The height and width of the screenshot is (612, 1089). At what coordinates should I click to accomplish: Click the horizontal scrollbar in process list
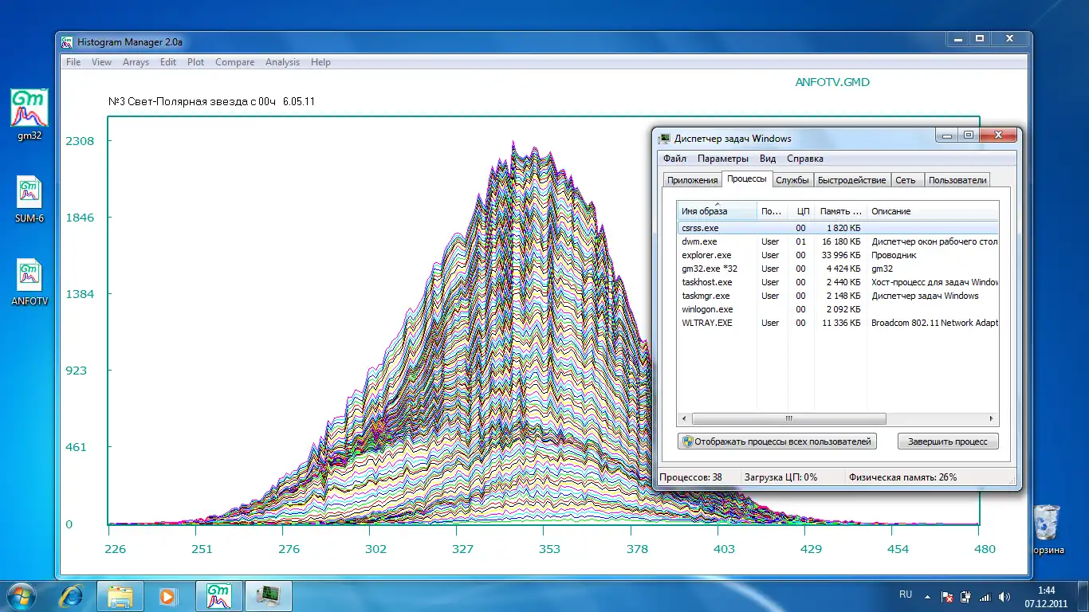click(x=788, y=418)
